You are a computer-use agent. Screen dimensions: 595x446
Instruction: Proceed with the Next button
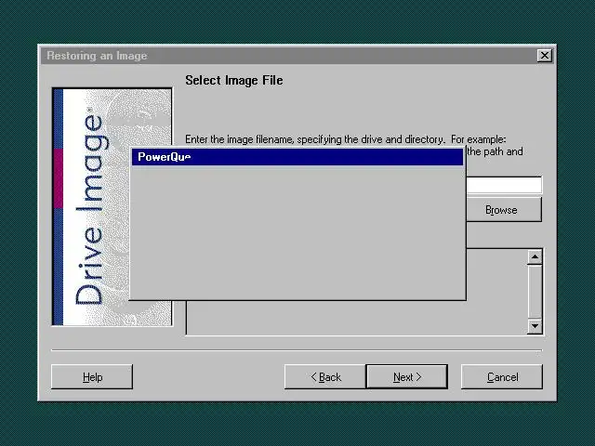pyautogui.click(x=407, y=377)
